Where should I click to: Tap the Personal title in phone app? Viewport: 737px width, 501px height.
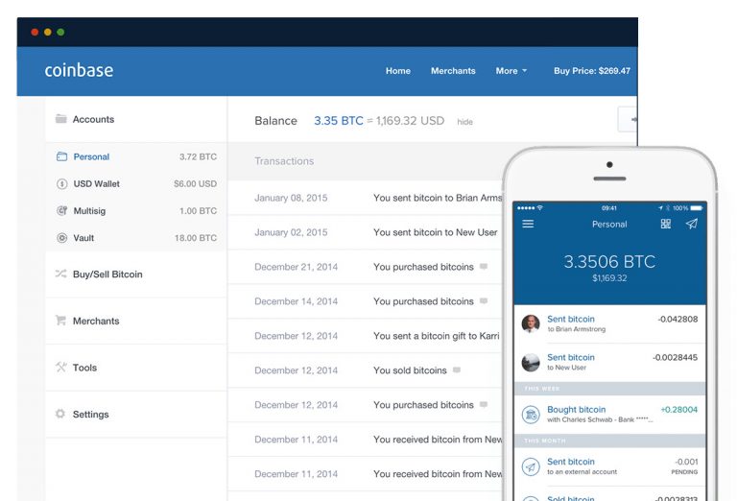coord(609,225)
